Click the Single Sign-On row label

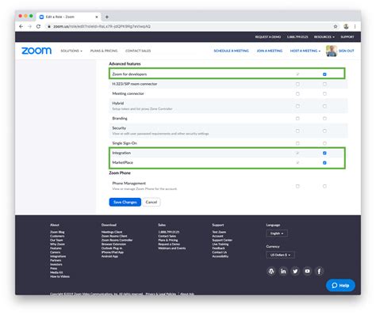tap(125, 143)
